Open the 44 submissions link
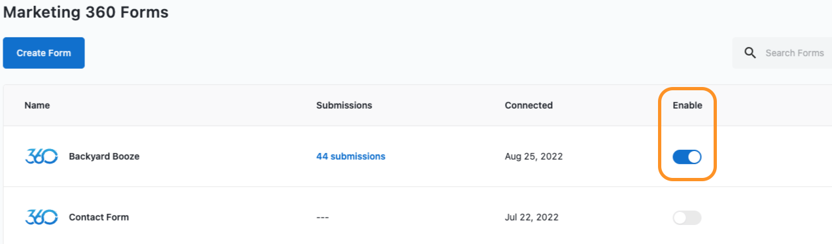Viewport: 832px width, 244px height. point(351,156)
